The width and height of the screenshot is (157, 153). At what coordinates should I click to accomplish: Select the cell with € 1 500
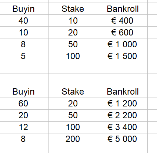pos(123,56)
